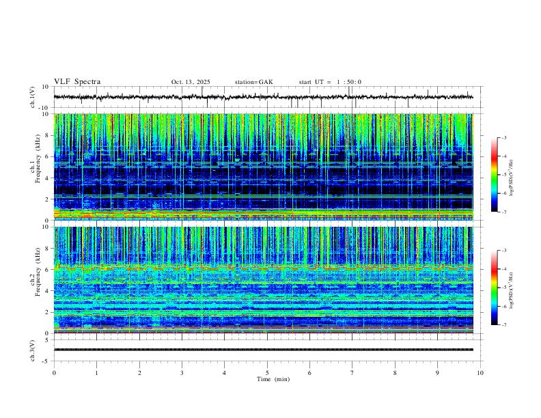
Task: Click the ch.1 spectrogram panel
Action: [263, 167]
